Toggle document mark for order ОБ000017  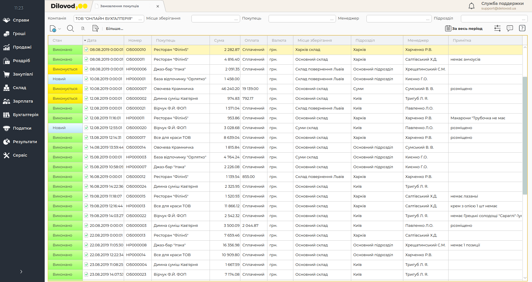point(86,138)
